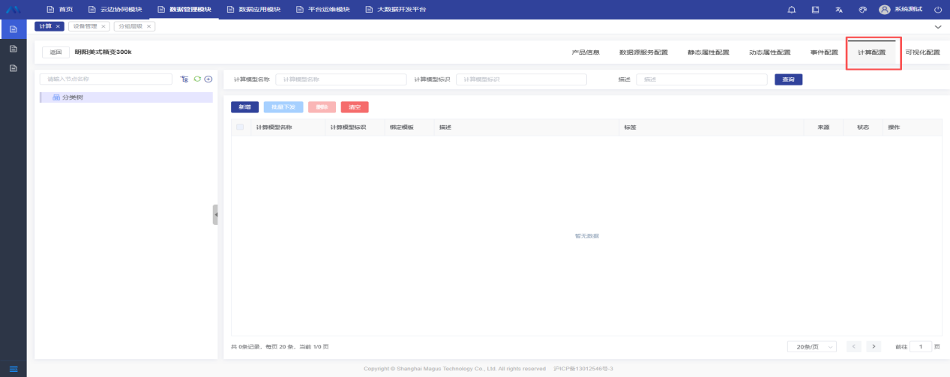The image size is (950, 377).
Task: Open the 数据应用模块 menu
Action: 253,10
